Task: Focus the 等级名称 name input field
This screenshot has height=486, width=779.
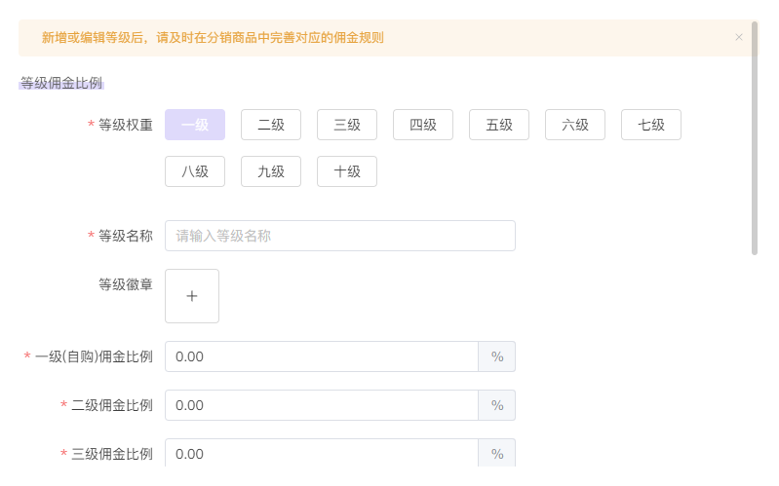Action: 339,236
